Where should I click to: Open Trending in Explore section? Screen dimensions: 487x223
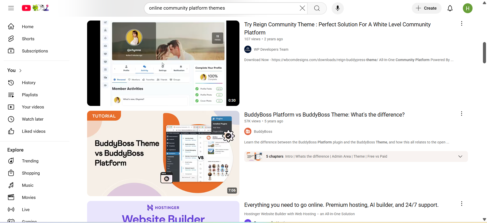tap(30, 161)
